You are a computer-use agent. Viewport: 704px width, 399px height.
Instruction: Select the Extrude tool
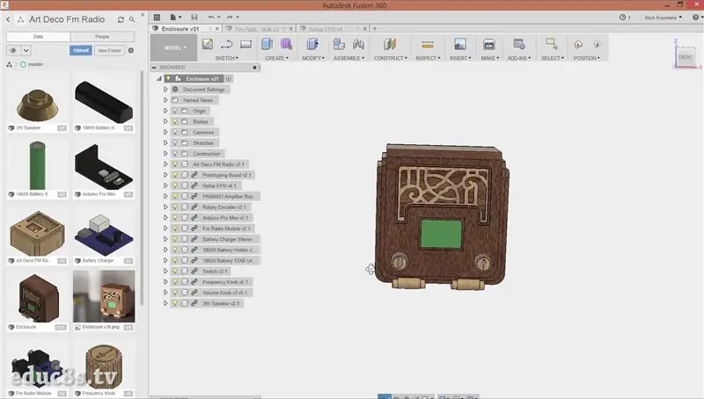(x=268, y=44)
